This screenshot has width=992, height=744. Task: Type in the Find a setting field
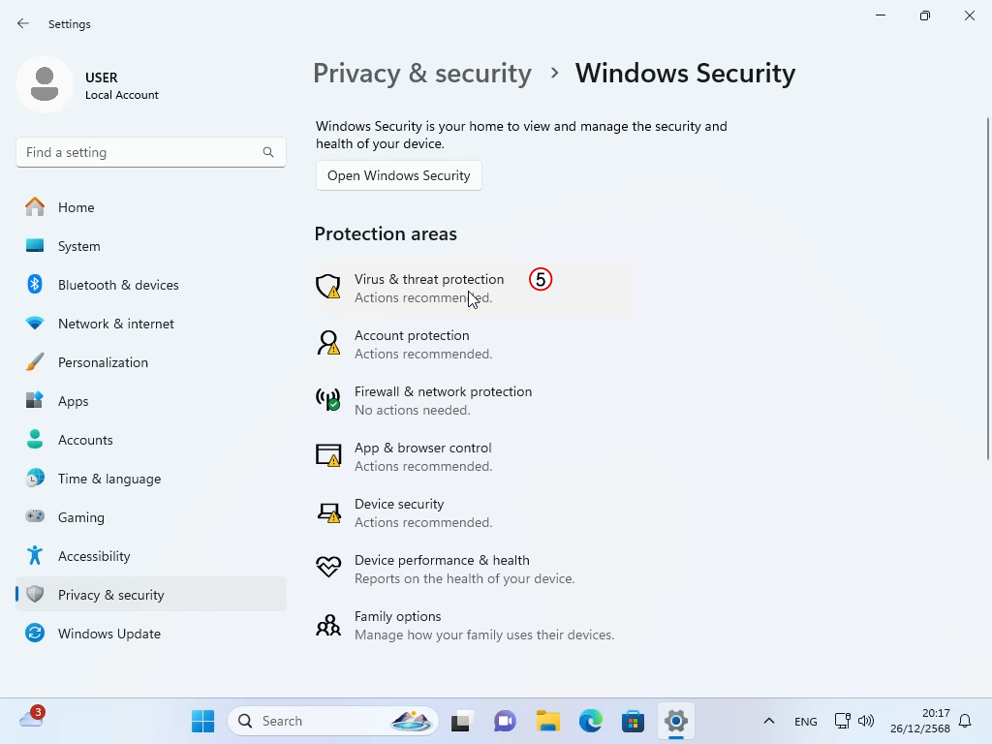[x=136, y=152]
